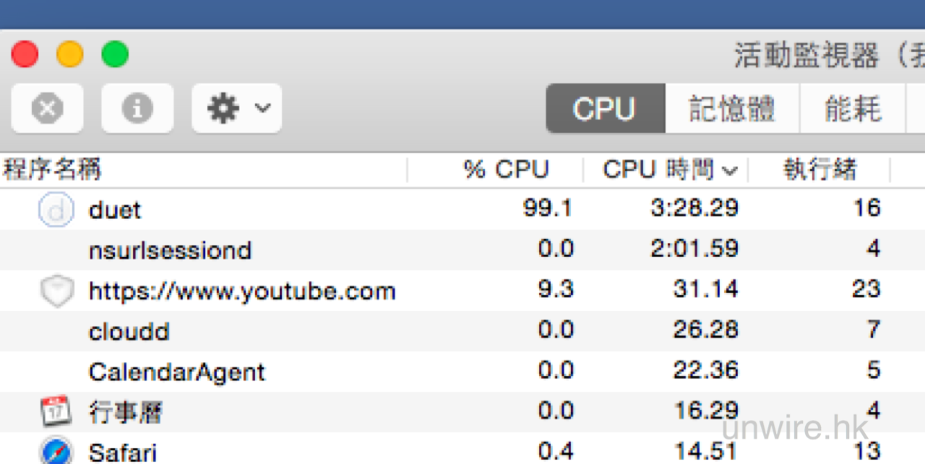
Task: Switch to the 記憶體 tab
Action: pyautogui.click(x=731, y=109)
